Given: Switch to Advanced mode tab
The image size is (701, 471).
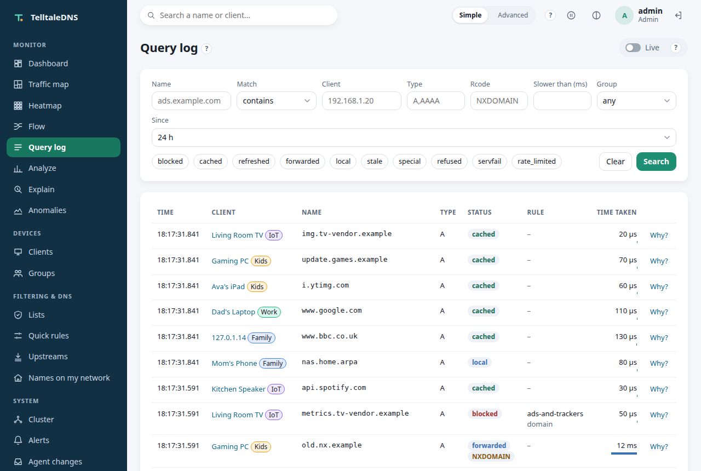Looking at the screenshot, I should coord(513,15).
